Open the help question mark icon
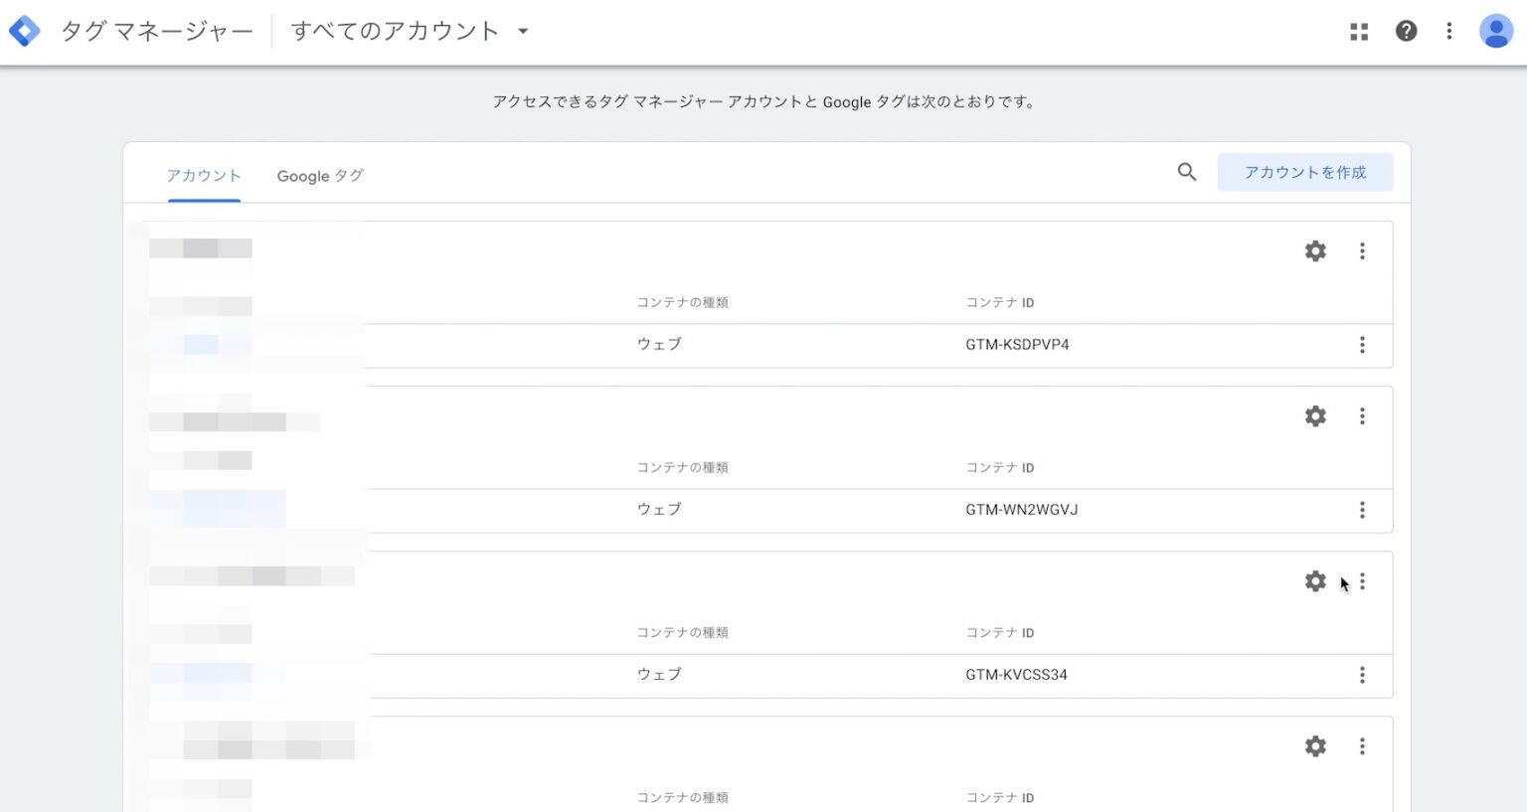 1406,32
